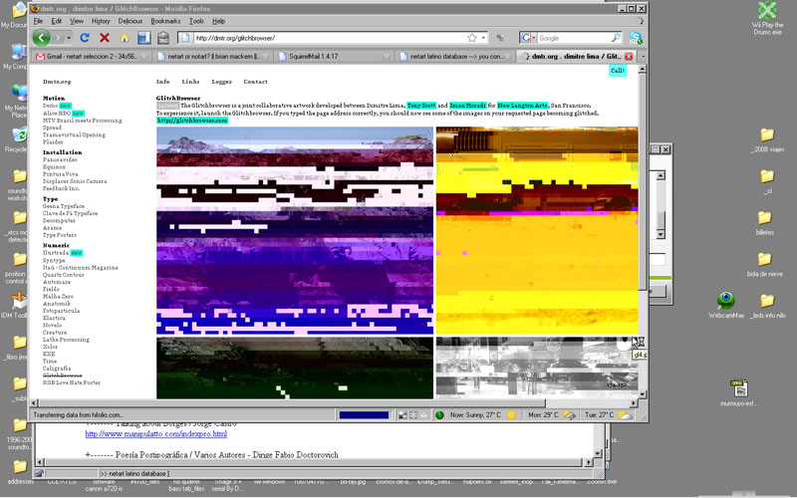Open the WebcamMax desktop icon

[726, 300]
